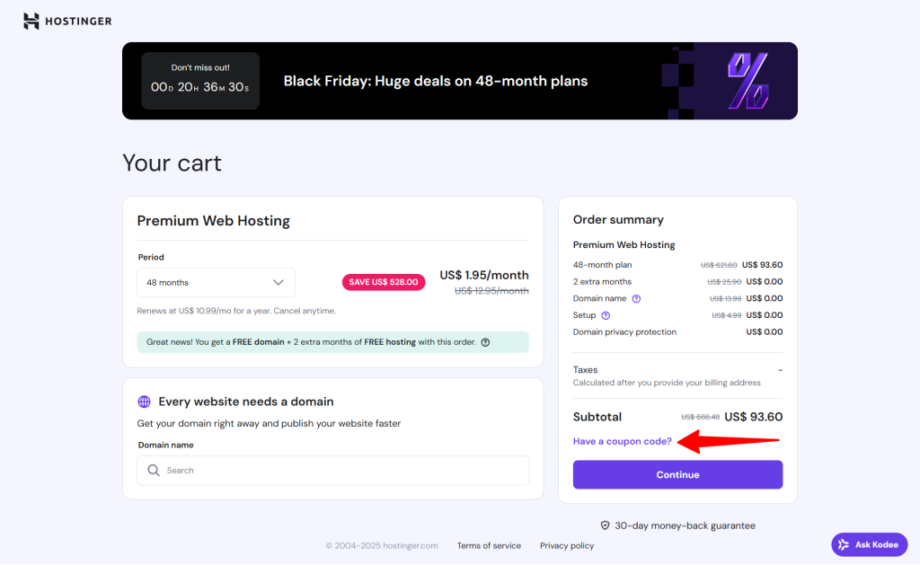The width and height of the screenshot is (920, 565).
Task: Open the Privacy policy link
Action: coord(566,544)
